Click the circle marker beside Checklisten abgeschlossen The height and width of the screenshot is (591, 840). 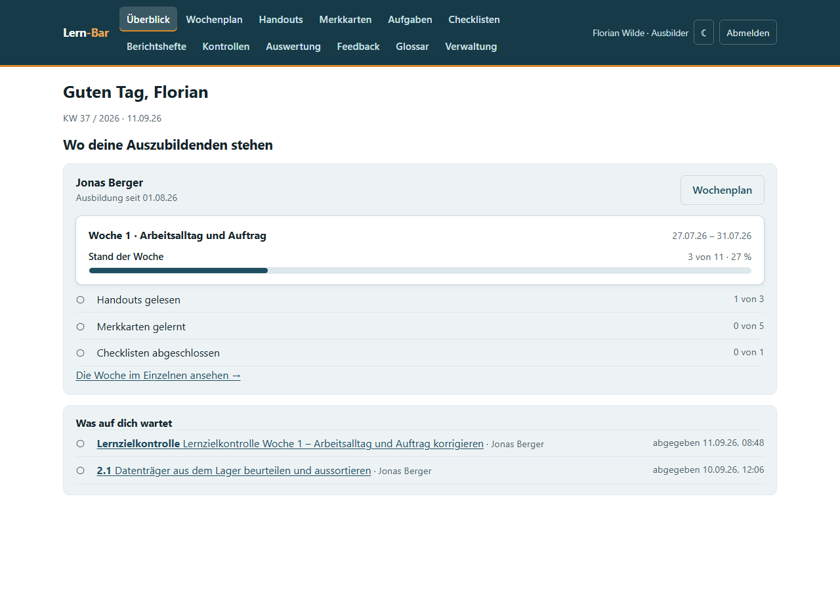click(x=81, y=353)
